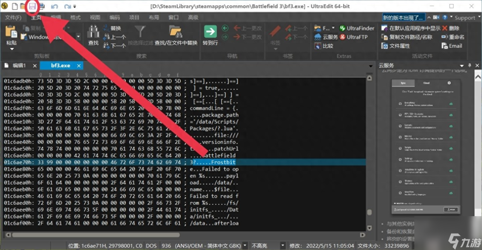This screenshot has width=482, height=250.
Task: Click 复制文件路径/名称 (Copy file path)
Action: (407, 37)
